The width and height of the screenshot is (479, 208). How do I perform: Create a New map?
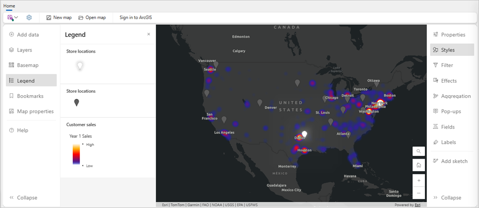click(x=59, y=18)
